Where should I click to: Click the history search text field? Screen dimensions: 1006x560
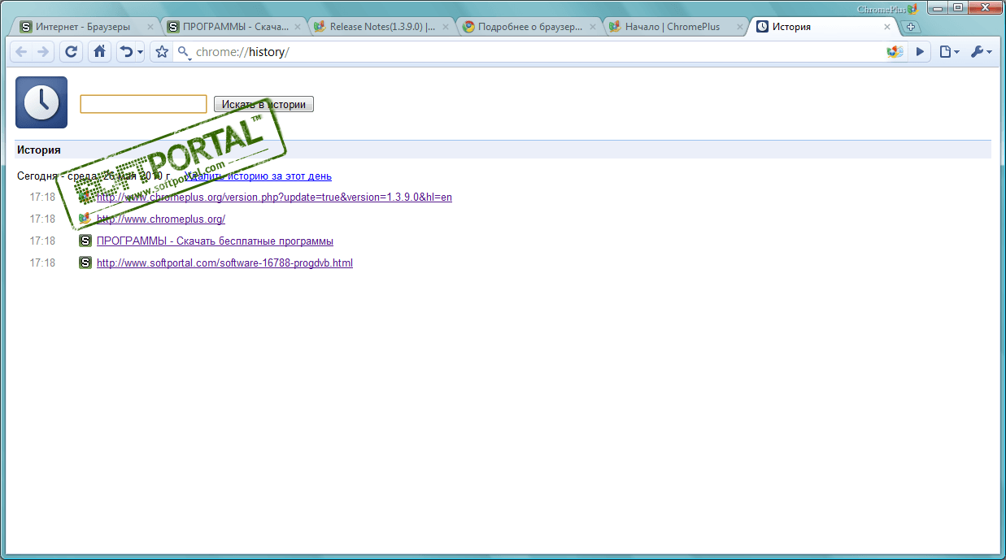pyautogui.click(x=143, y=104)
